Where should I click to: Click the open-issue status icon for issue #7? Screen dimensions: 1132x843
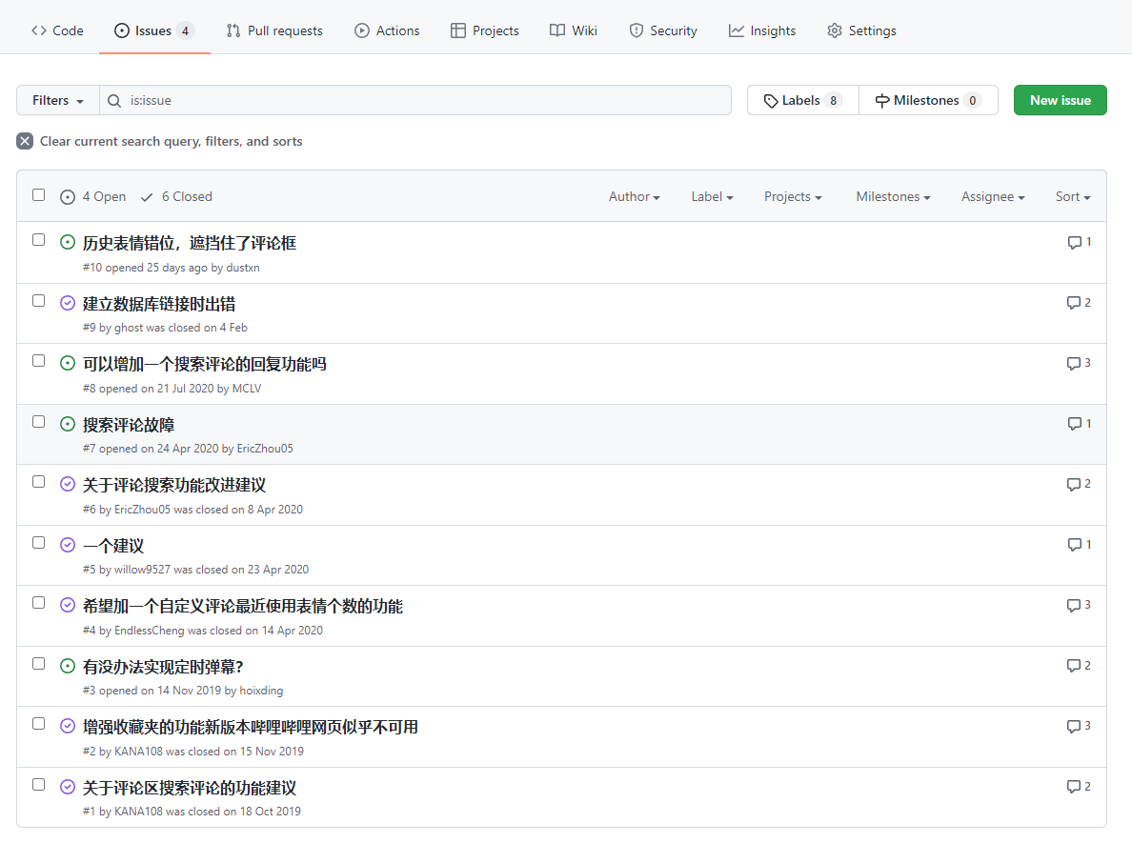point(68,424)
